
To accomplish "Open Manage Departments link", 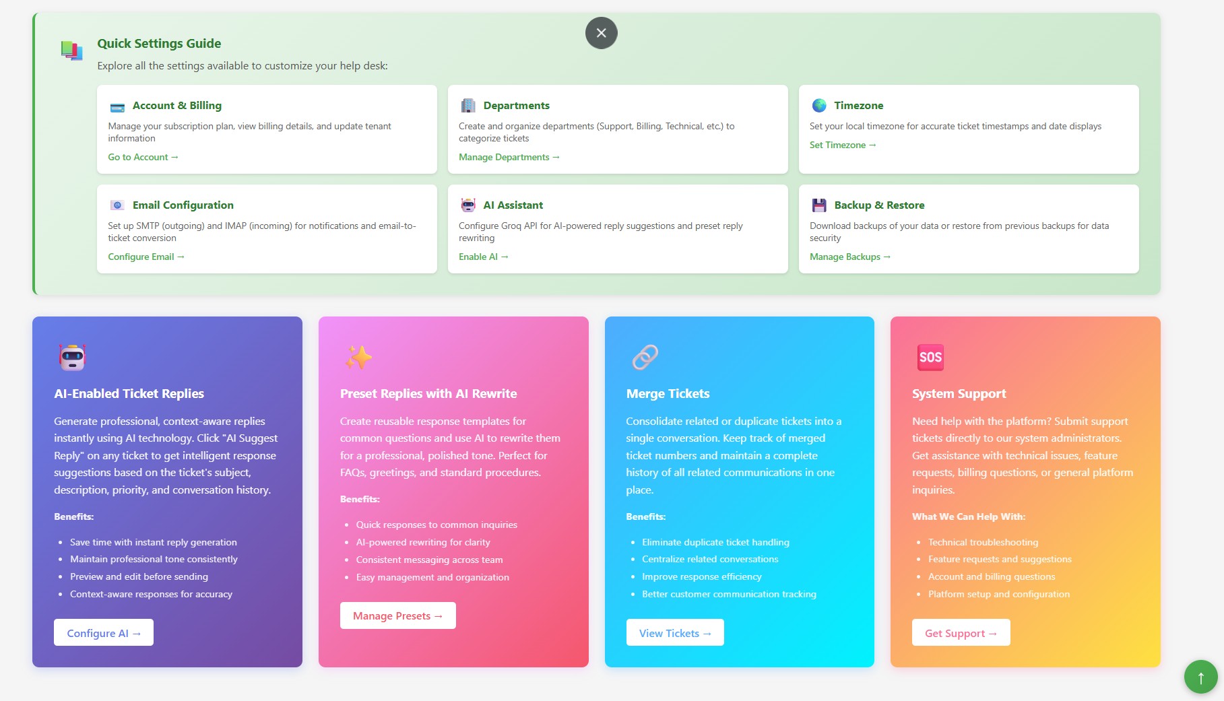I will point(508,156).
